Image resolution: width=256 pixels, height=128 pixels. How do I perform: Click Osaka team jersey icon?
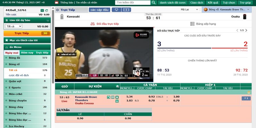pyautogui.click(x=244, y=17)
